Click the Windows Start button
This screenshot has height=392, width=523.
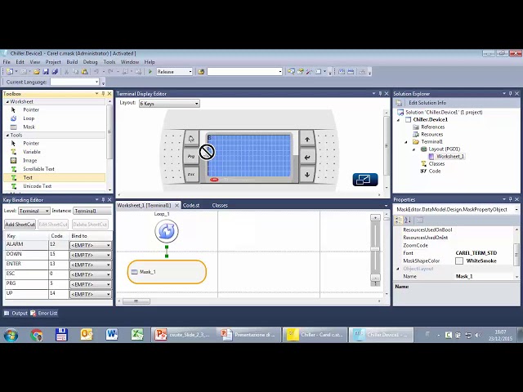coord(11,335)
